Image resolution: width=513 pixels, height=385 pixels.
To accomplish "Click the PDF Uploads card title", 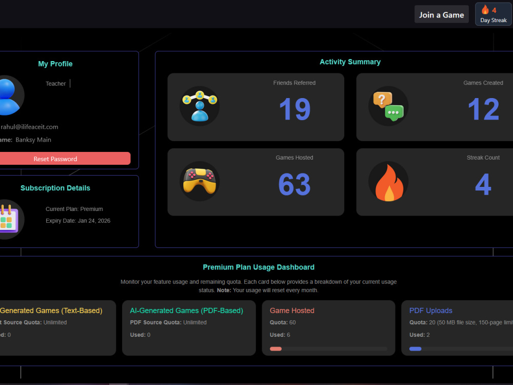I will 431,311.
